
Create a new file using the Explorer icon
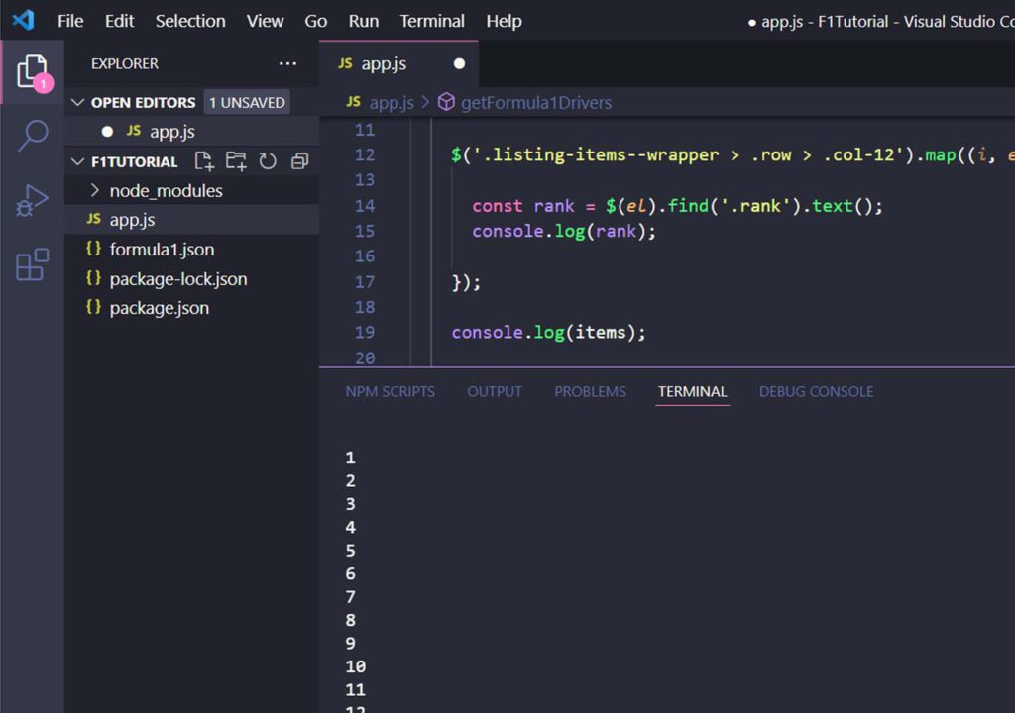point(206,161)
